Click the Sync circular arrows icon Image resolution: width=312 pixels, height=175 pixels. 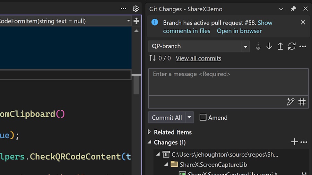coord(292,46)
